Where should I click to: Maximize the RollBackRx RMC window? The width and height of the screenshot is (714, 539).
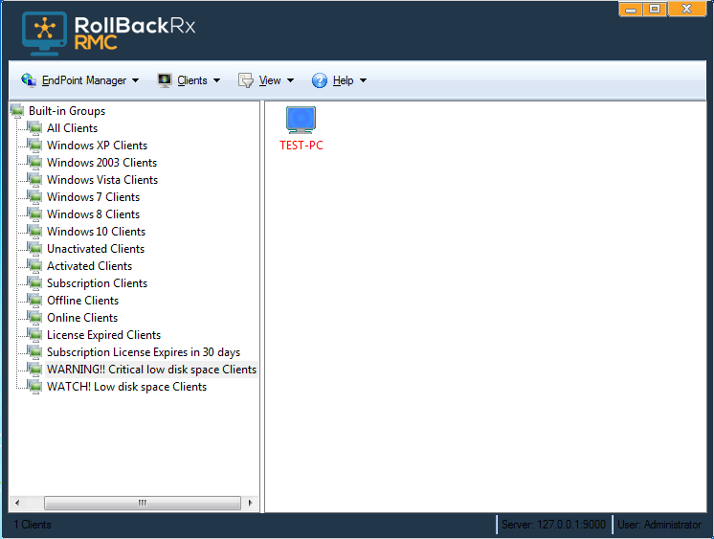point(655,10)
